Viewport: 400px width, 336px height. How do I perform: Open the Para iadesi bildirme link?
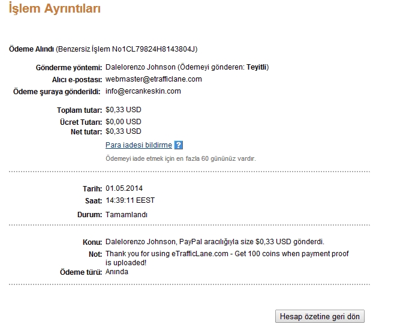139,145
